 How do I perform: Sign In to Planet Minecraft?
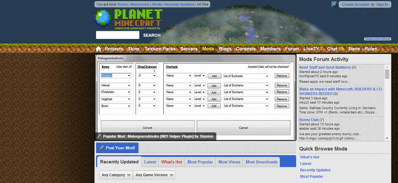point(382,4)
